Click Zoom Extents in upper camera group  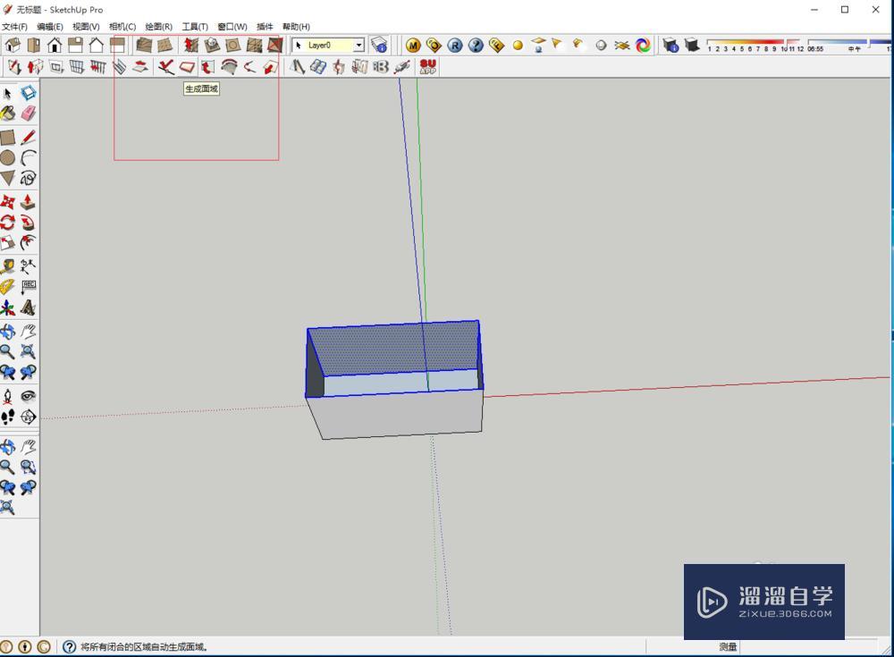pos(28,351)
